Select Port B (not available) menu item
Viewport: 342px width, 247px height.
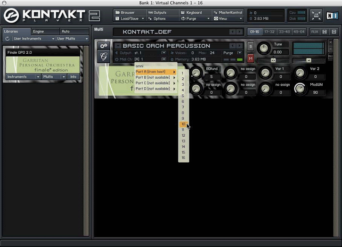[x=155, y=77]
